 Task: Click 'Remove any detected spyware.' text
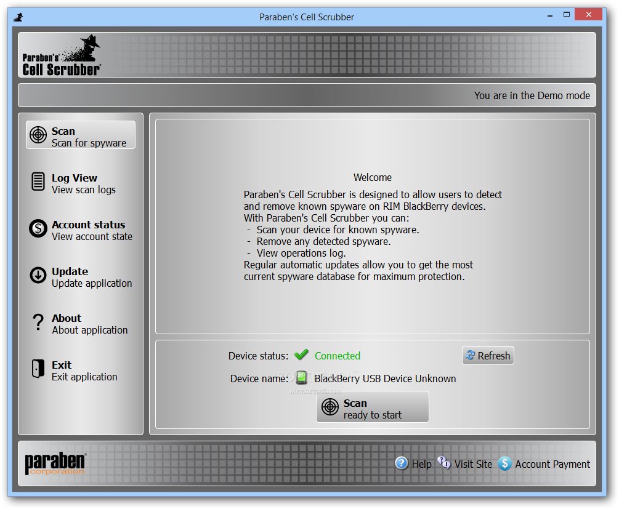click(323, 241)
